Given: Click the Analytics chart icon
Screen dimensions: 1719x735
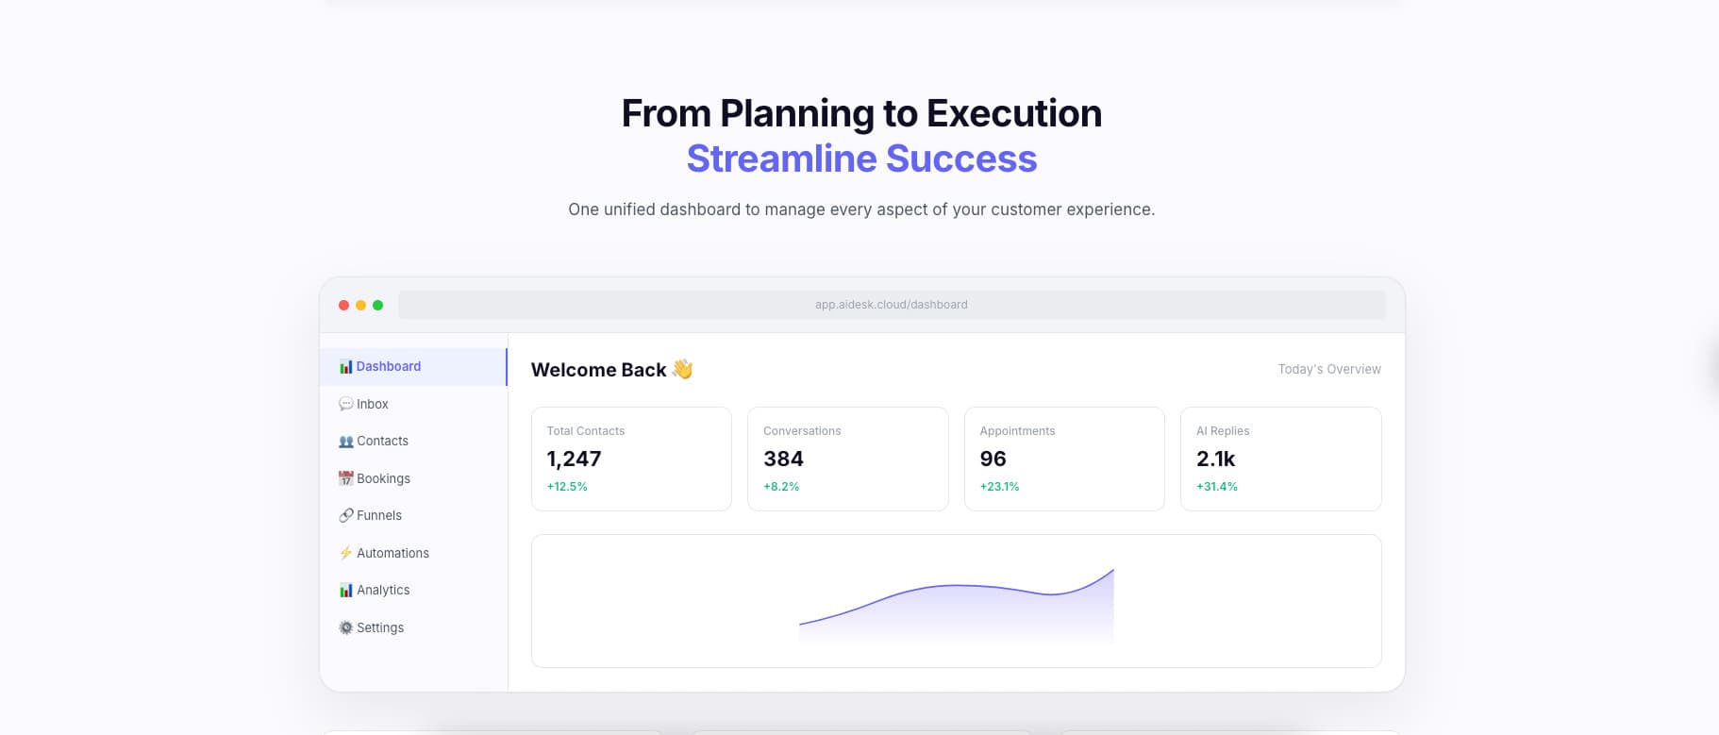Looking at the screenshot, I should tap(345, 590).
